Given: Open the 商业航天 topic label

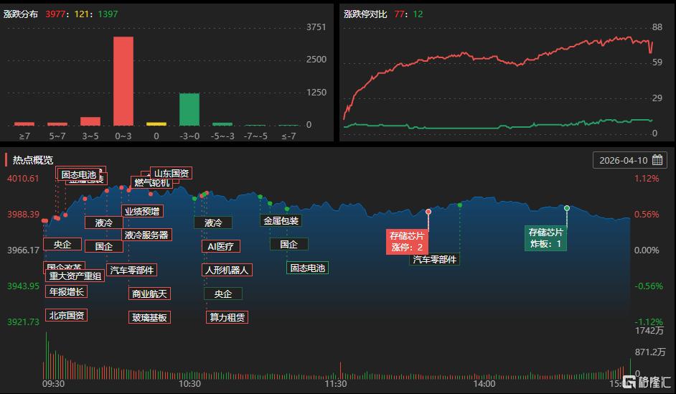Looking at the screenshot, I should click(x=149, y=294).
